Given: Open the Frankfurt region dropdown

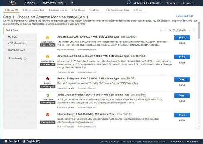Looking at the screenshot, I should coord(173,3).
